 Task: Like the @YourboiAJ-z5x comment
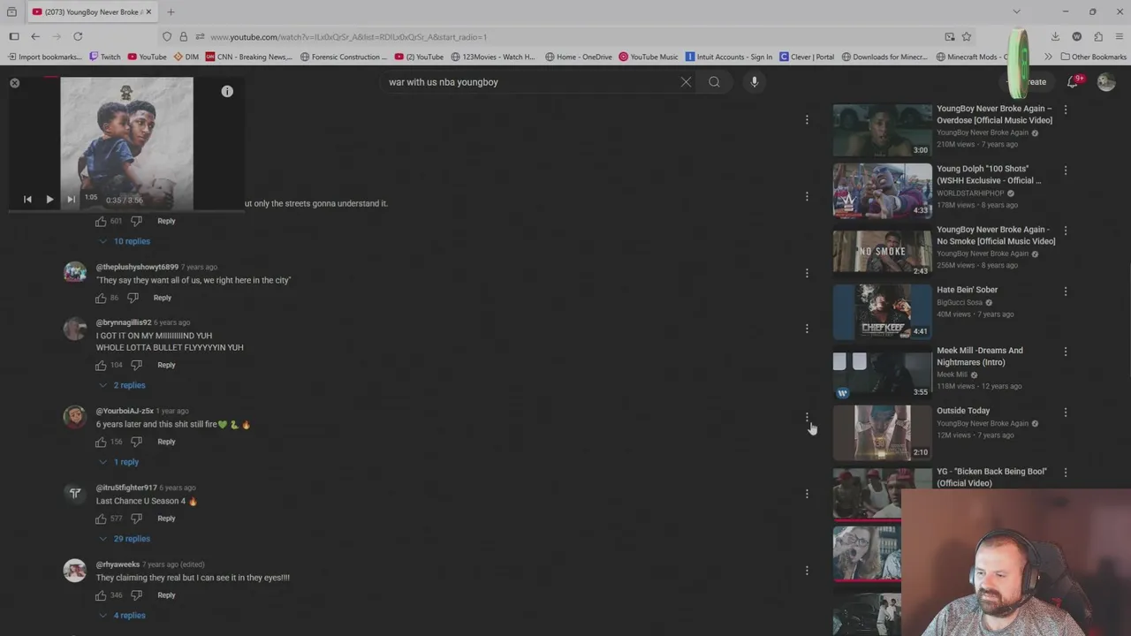click(101, 442)
